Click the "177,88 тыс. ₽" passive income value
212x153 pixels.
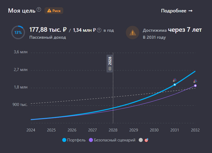click(x=48, y=30)
